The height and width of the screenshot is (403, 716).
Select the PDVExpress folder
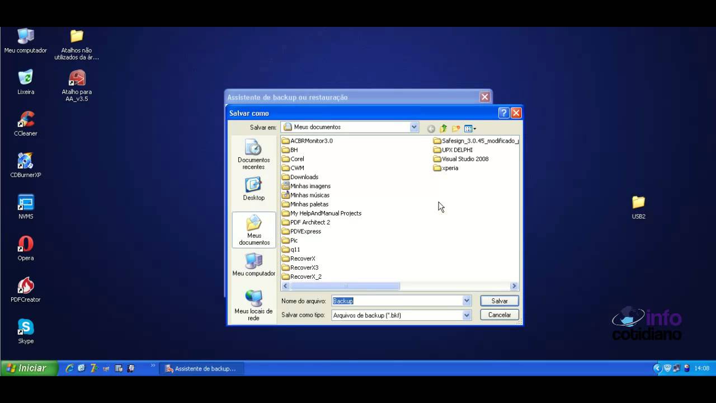(301, 231)
